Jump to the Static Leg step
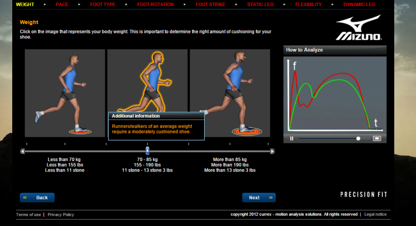The width and height of the screenshot is (416, 226). (260, 4)
